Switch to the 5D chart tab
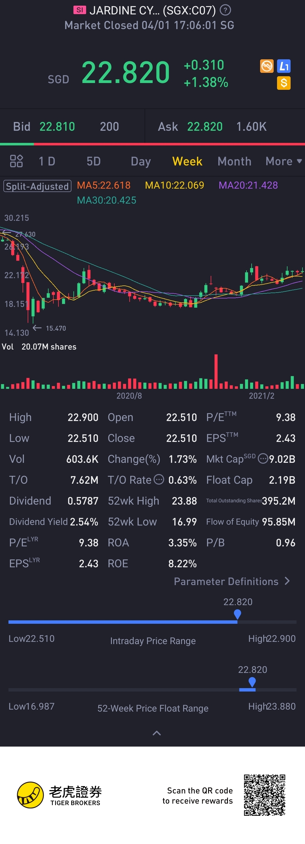This screenshot has height=844, width=305. (94, 161)
